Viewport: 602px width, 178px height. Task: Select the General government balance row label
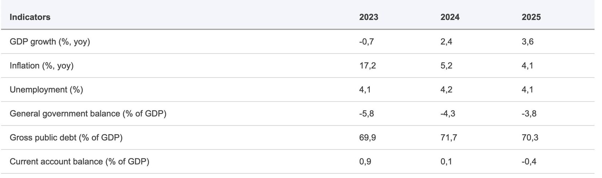88,113
